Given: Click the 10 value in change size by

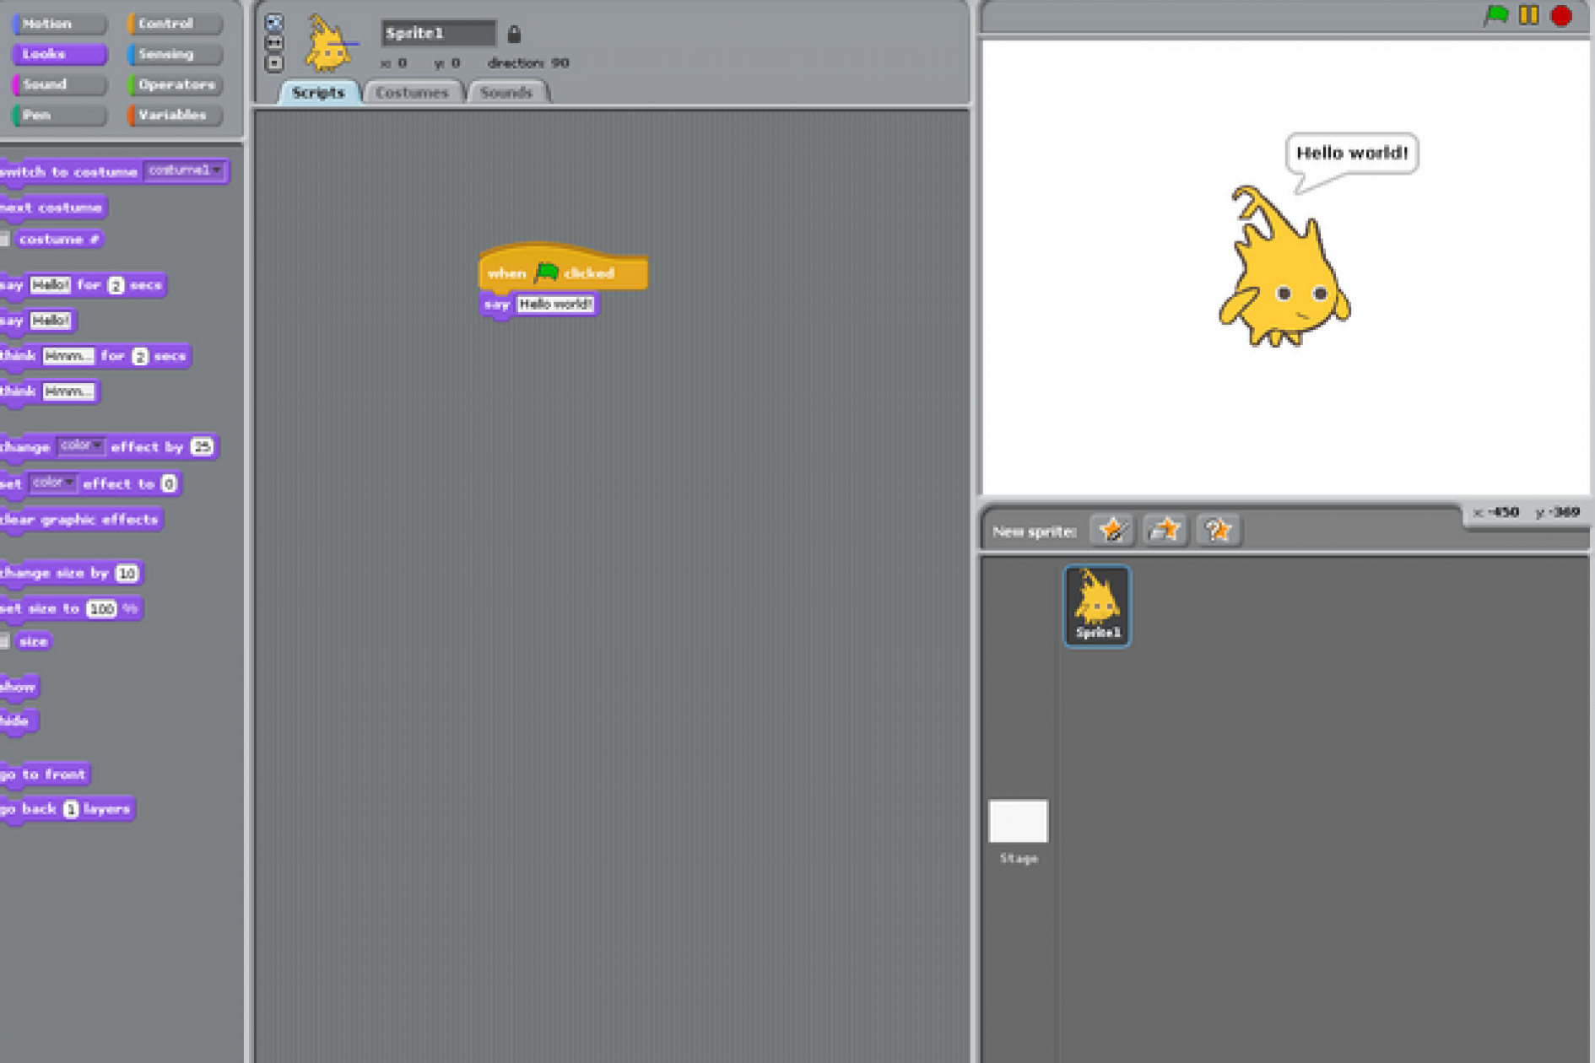Looking at the screenshot, I should pos(127,574).
